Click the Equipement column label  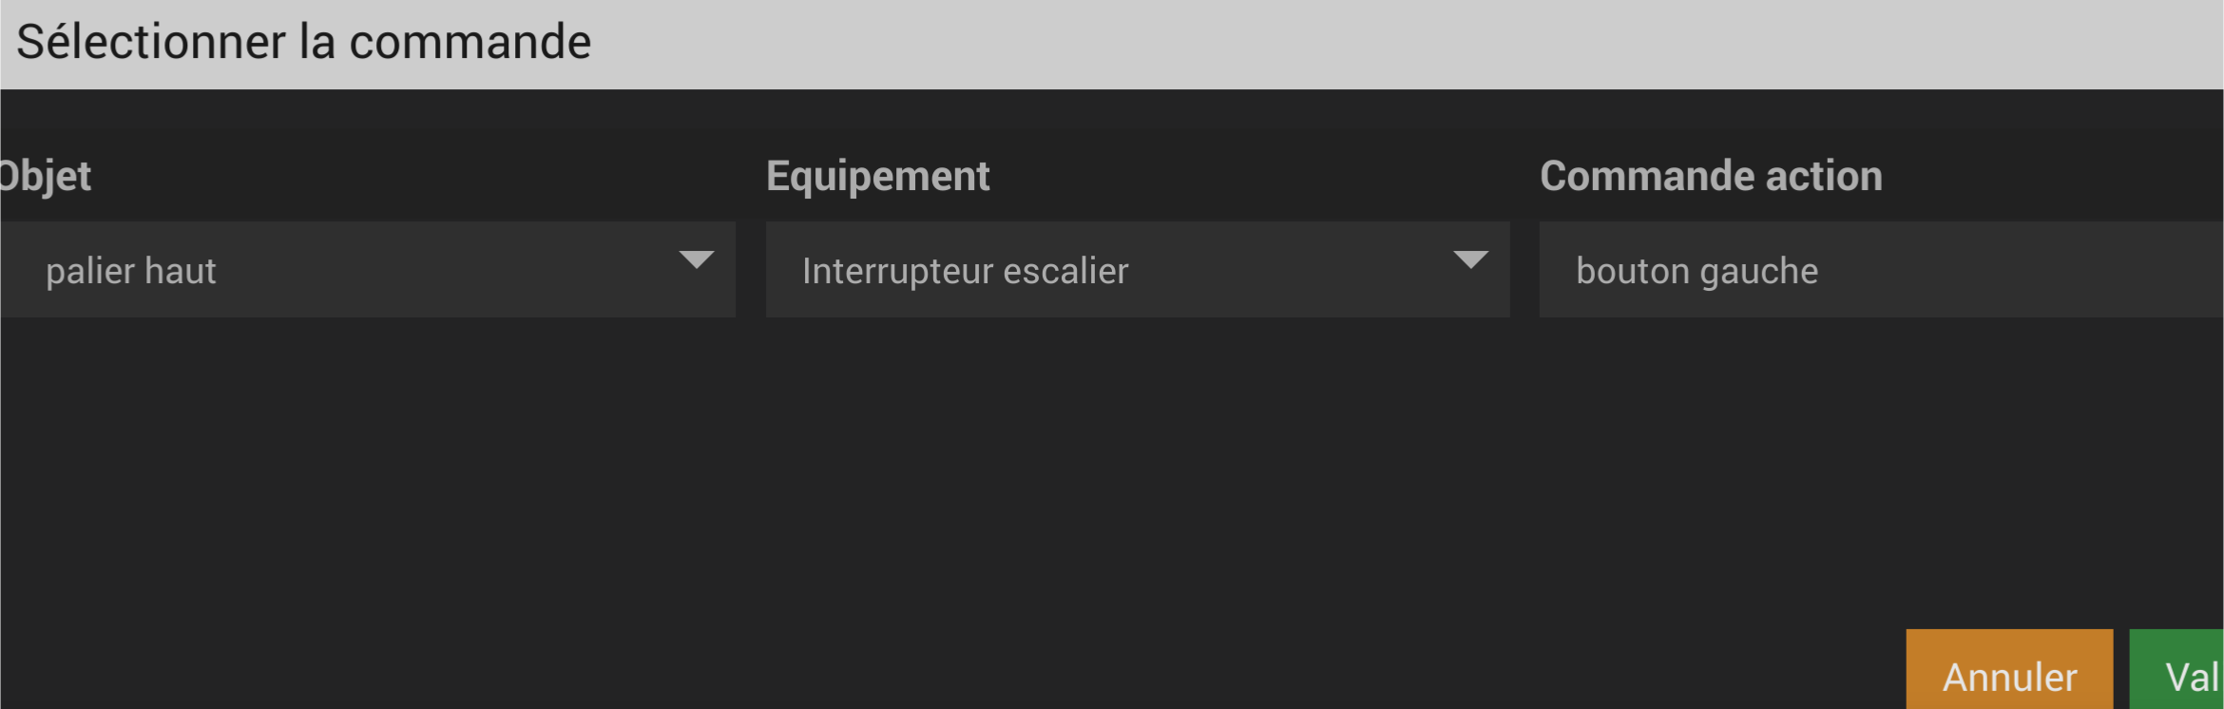click(877, 177)
